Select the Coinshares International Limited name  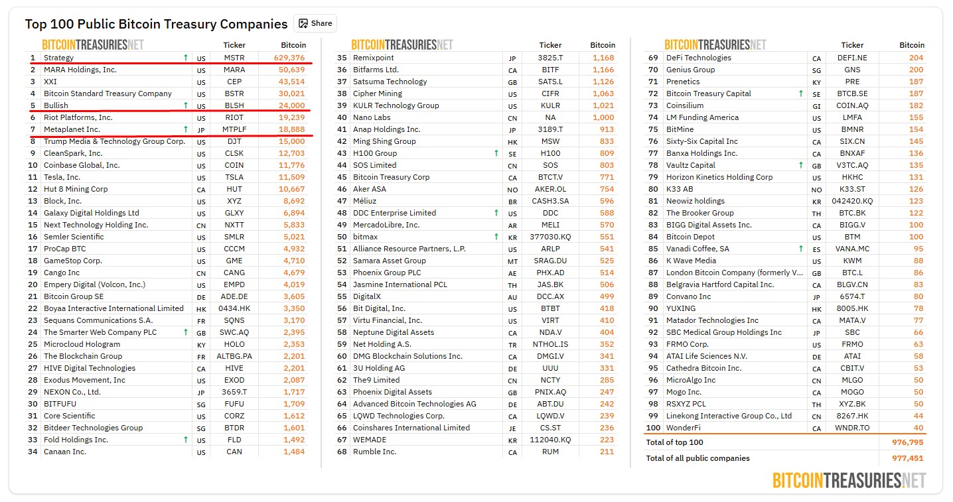(x=411, y=428)
